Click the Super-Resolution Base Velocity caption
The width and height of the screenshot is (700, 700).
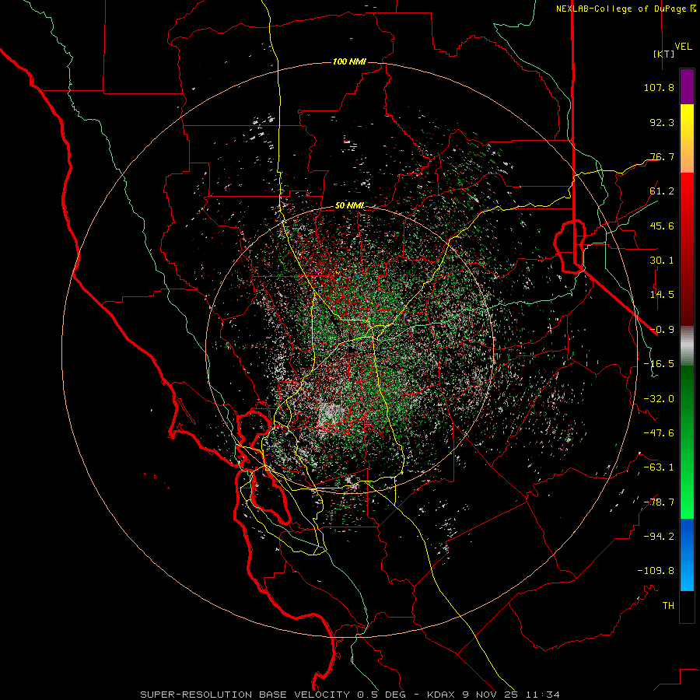(349, 695)
